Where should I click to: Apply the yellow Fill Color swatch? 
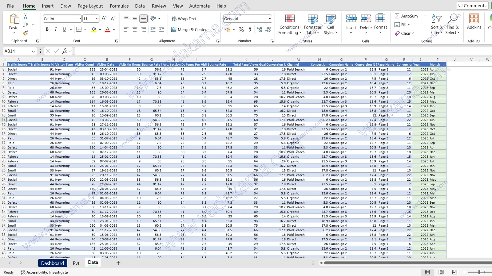tap(94, 29)
